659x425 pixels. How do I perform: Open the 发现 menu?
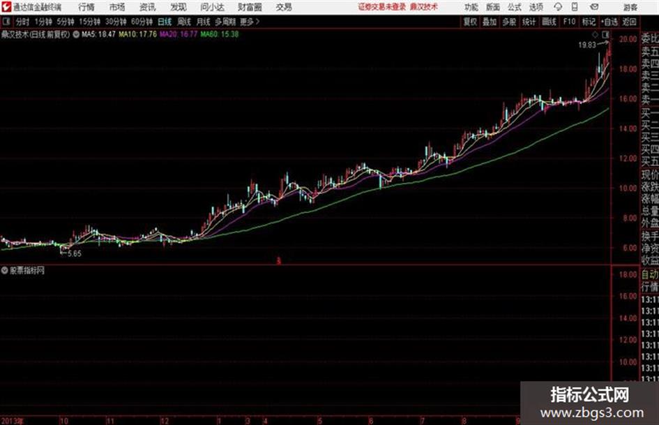(x=179, y=7)
